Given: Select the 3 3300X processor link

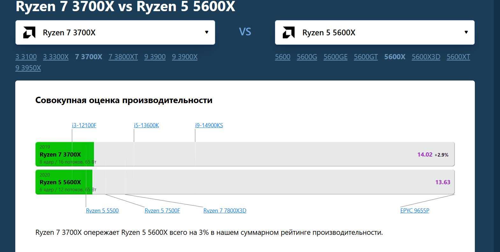Looking at the screenshot, I should pyautogui.click(x=56, y=57).
